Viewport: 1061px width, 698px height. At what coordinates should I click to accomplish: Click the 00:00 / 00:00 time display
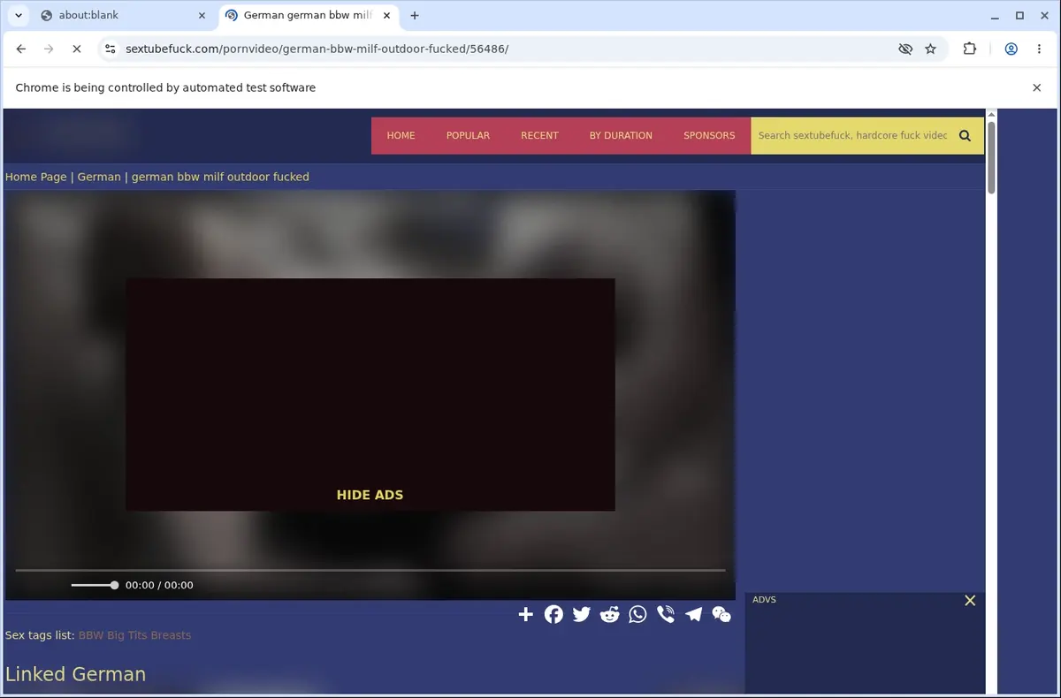click(159, 585)
